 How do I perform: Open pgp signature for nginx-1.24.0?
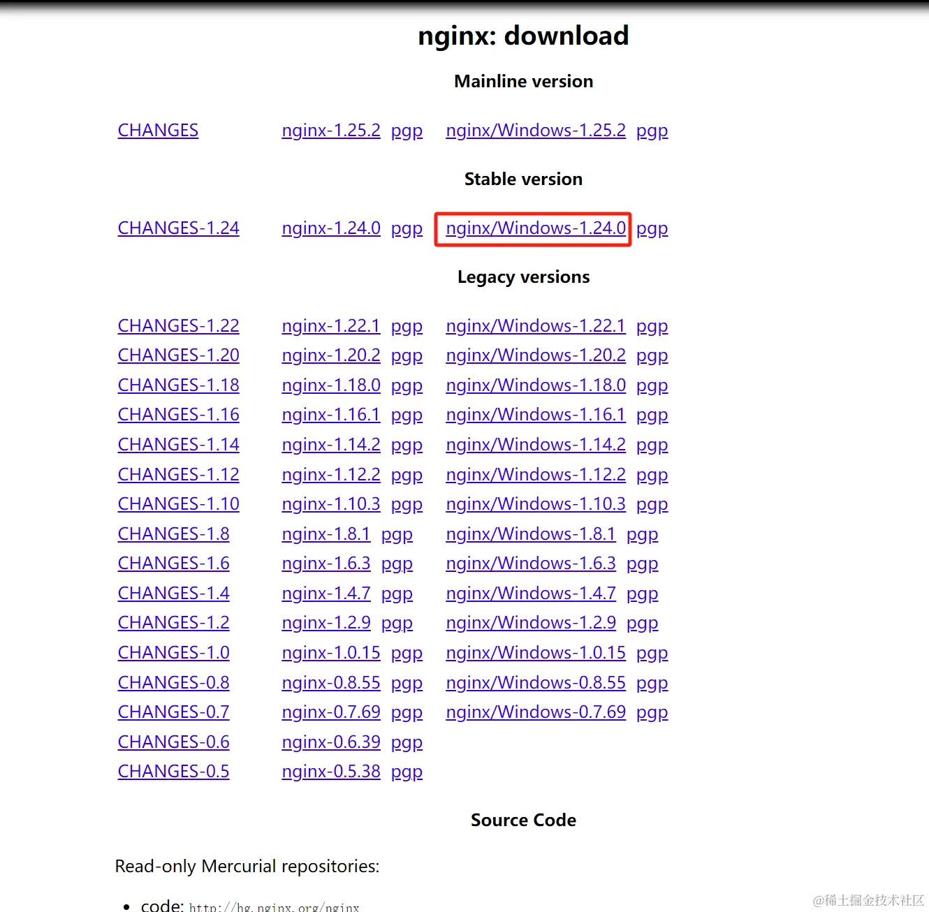(x=407, y=229)
